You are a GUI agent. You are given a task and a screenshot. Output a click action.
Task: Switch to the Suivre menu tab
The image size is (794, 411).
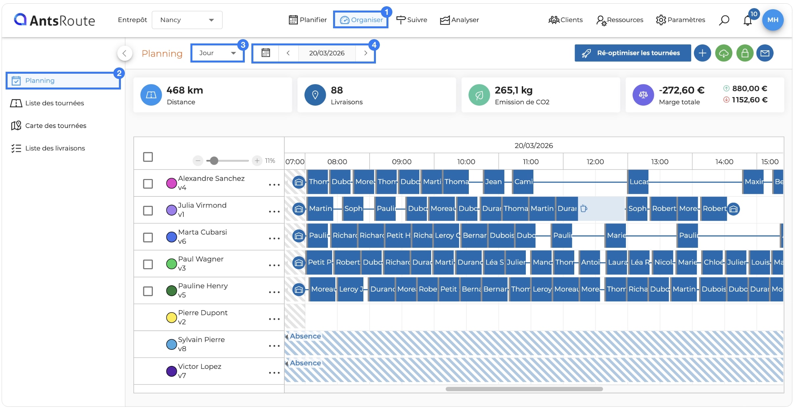(411, 20)
